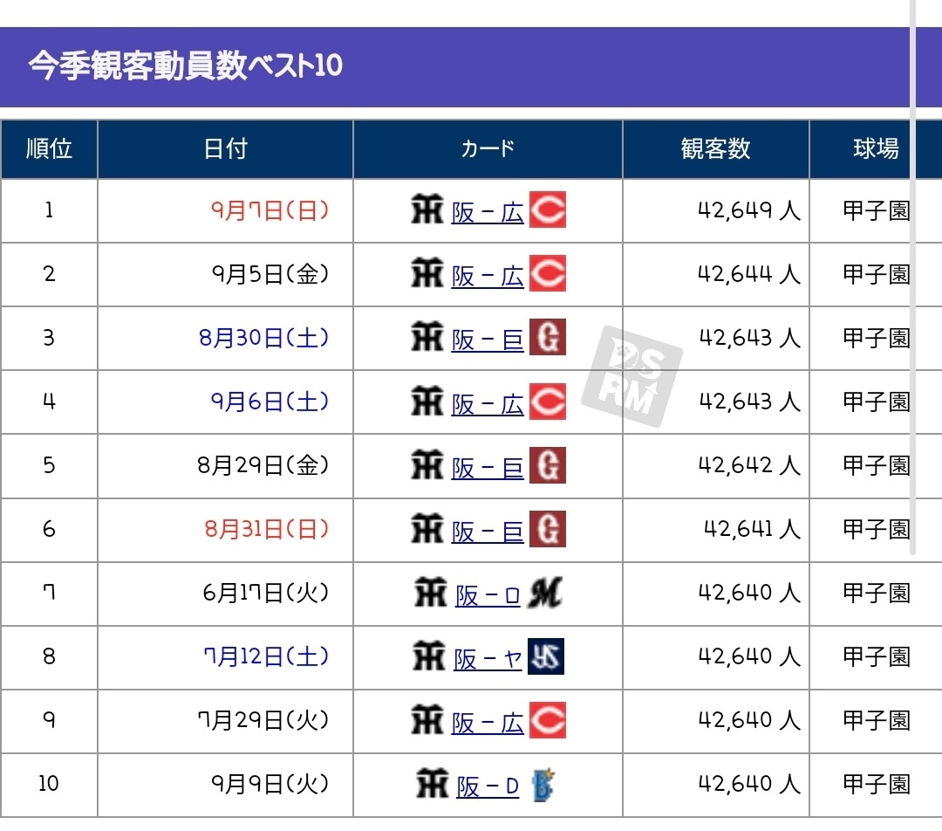
Task: Open the 阪－巨 link for August 29
Action: [x=488, y=467]
